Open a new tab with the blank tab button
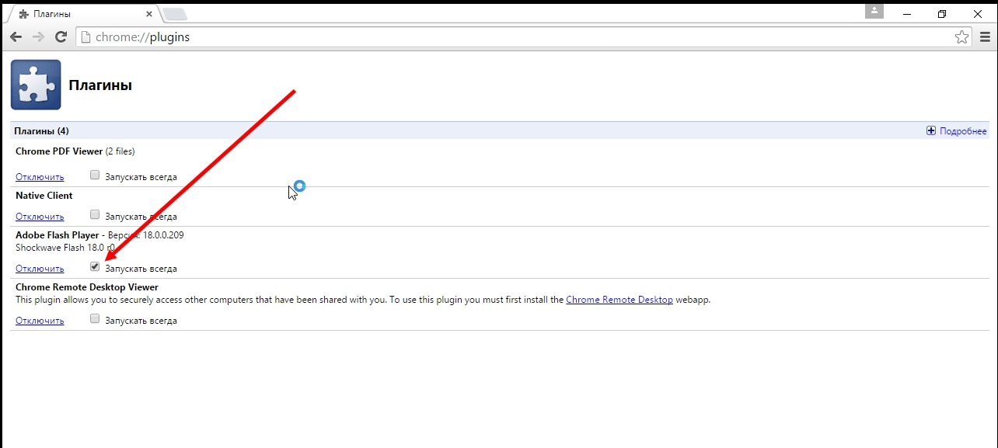Screen dimensions: 998x448 [x=175, y=14]
